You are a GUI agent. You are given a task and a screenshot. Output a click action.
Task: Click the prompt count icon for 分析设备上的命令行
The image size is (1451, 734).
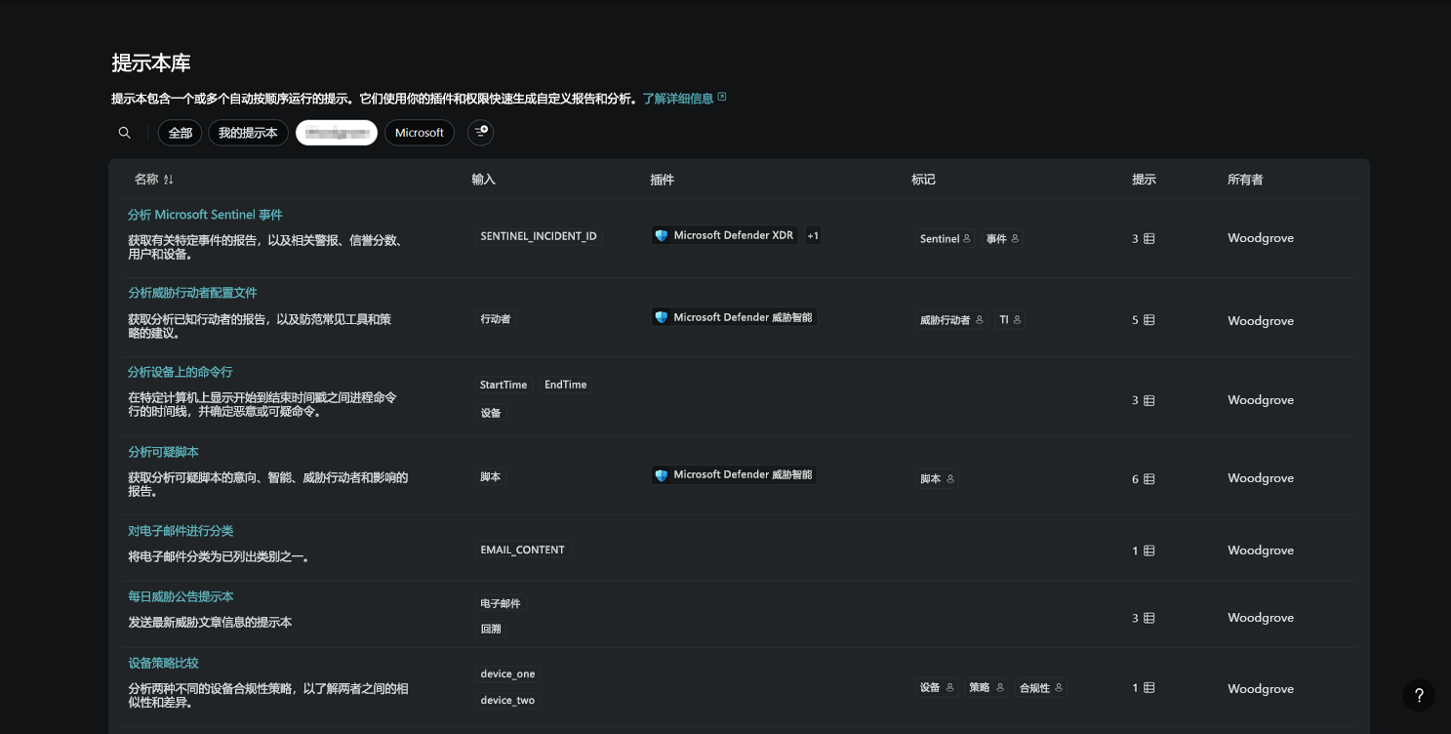pos(1149,400)
